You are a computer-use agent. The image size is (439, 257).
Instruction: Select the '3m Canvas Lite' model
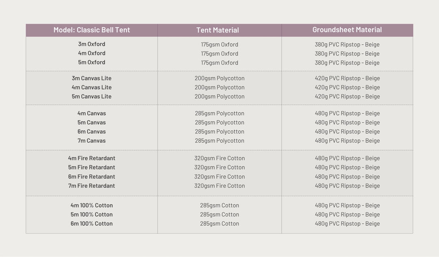91,78
